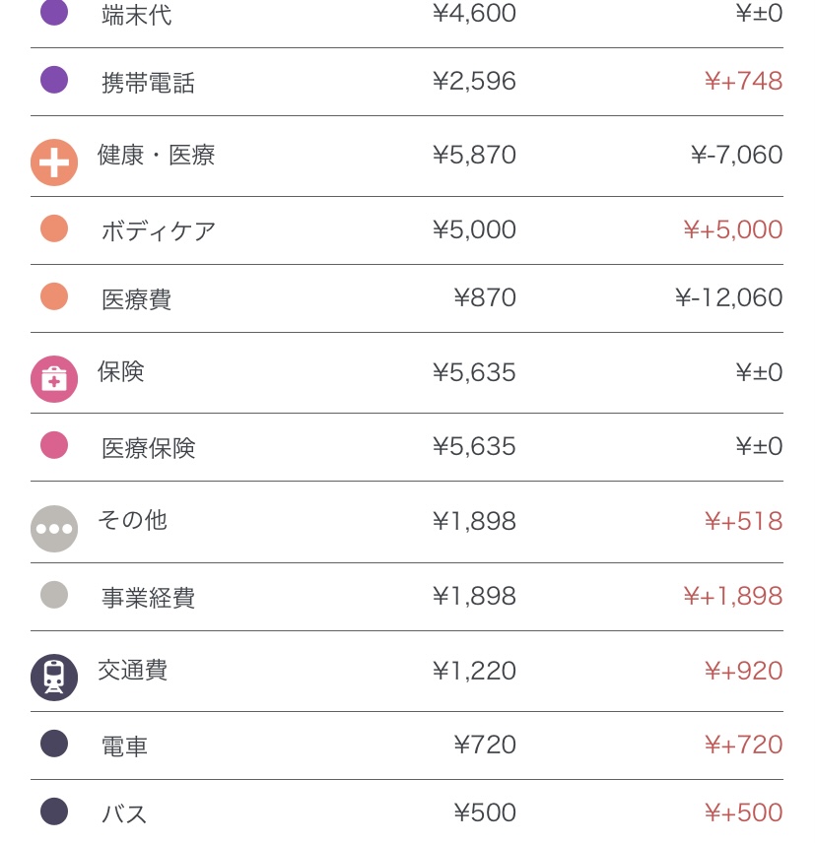Image resolution: width=815 pixels, height=843 pixels.
Task: Click the dark dot beside バス
Action: coord(54,811)
